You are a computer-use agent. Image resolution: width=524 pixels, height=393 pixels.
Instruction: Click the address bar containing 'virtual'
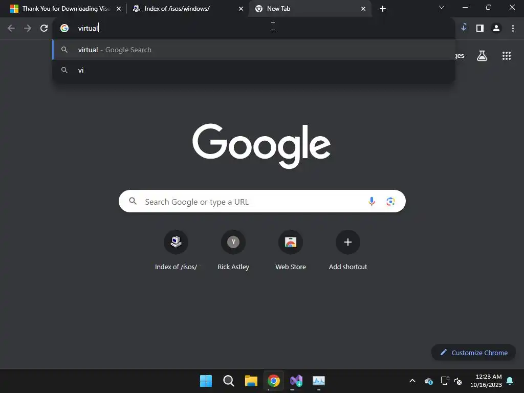(x=254, y=28)
